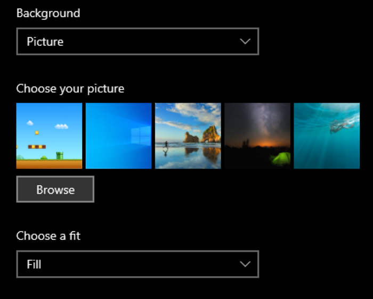Select the Milky Way night sky wallpaper
The width and height of the screenshot is (373, 299).
257,136
